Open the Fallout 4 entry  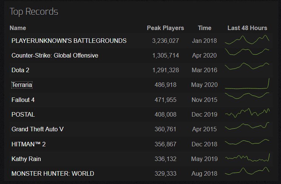(23, 100)
